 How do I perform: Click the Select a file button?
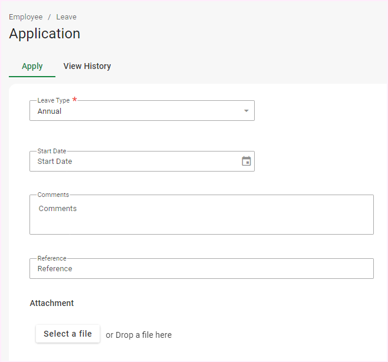(68, 334)
